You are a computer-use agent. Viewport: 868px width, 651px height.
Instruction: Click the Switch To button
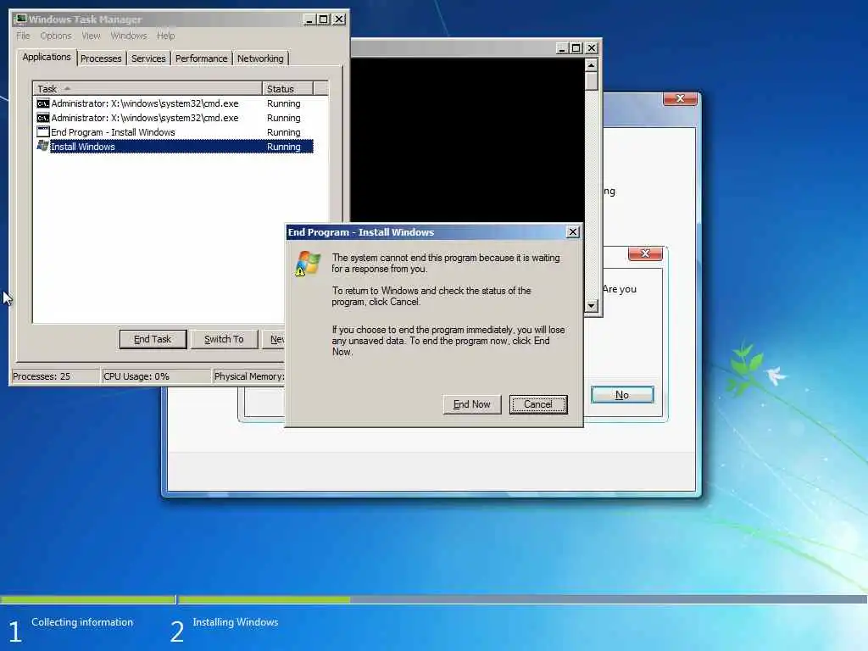(x=224, y=339)
